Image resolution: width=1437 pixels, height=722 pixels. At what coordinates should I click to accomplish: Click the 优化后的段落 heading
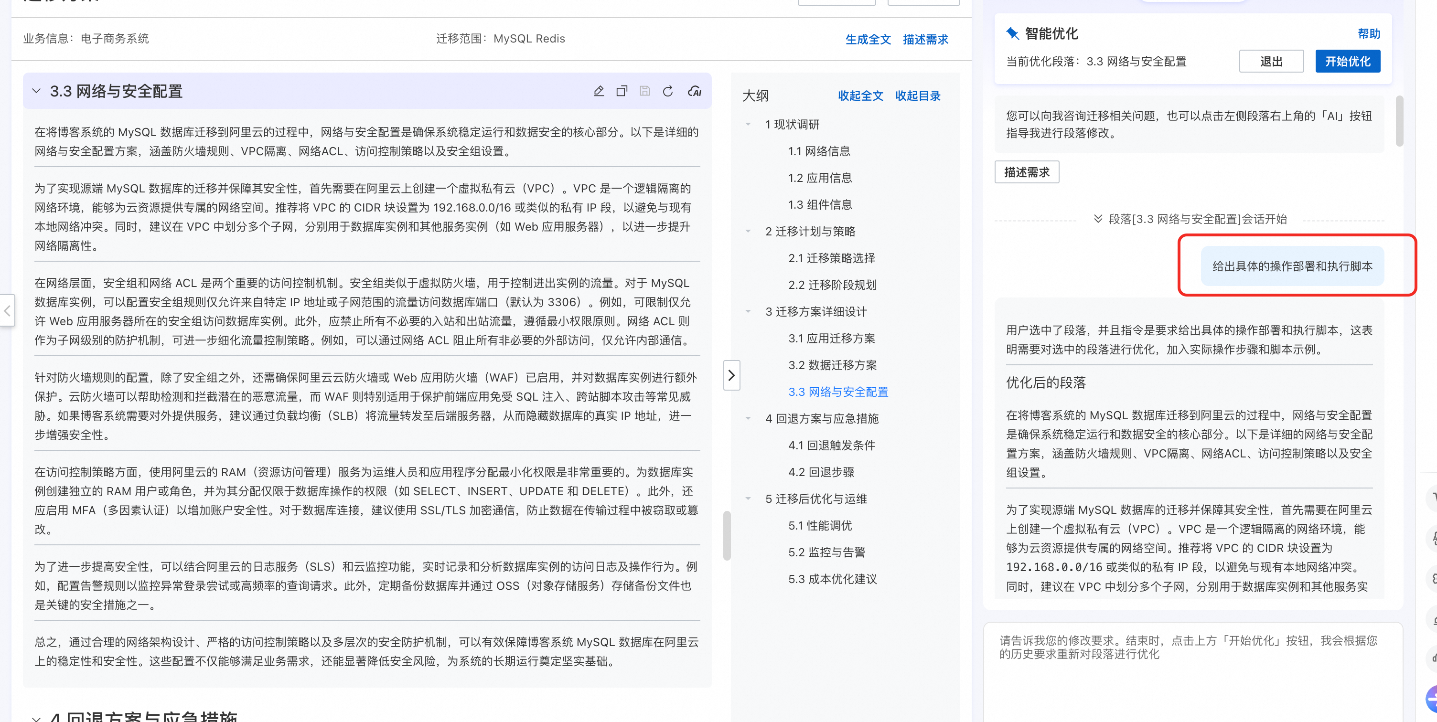[1045, 382]
